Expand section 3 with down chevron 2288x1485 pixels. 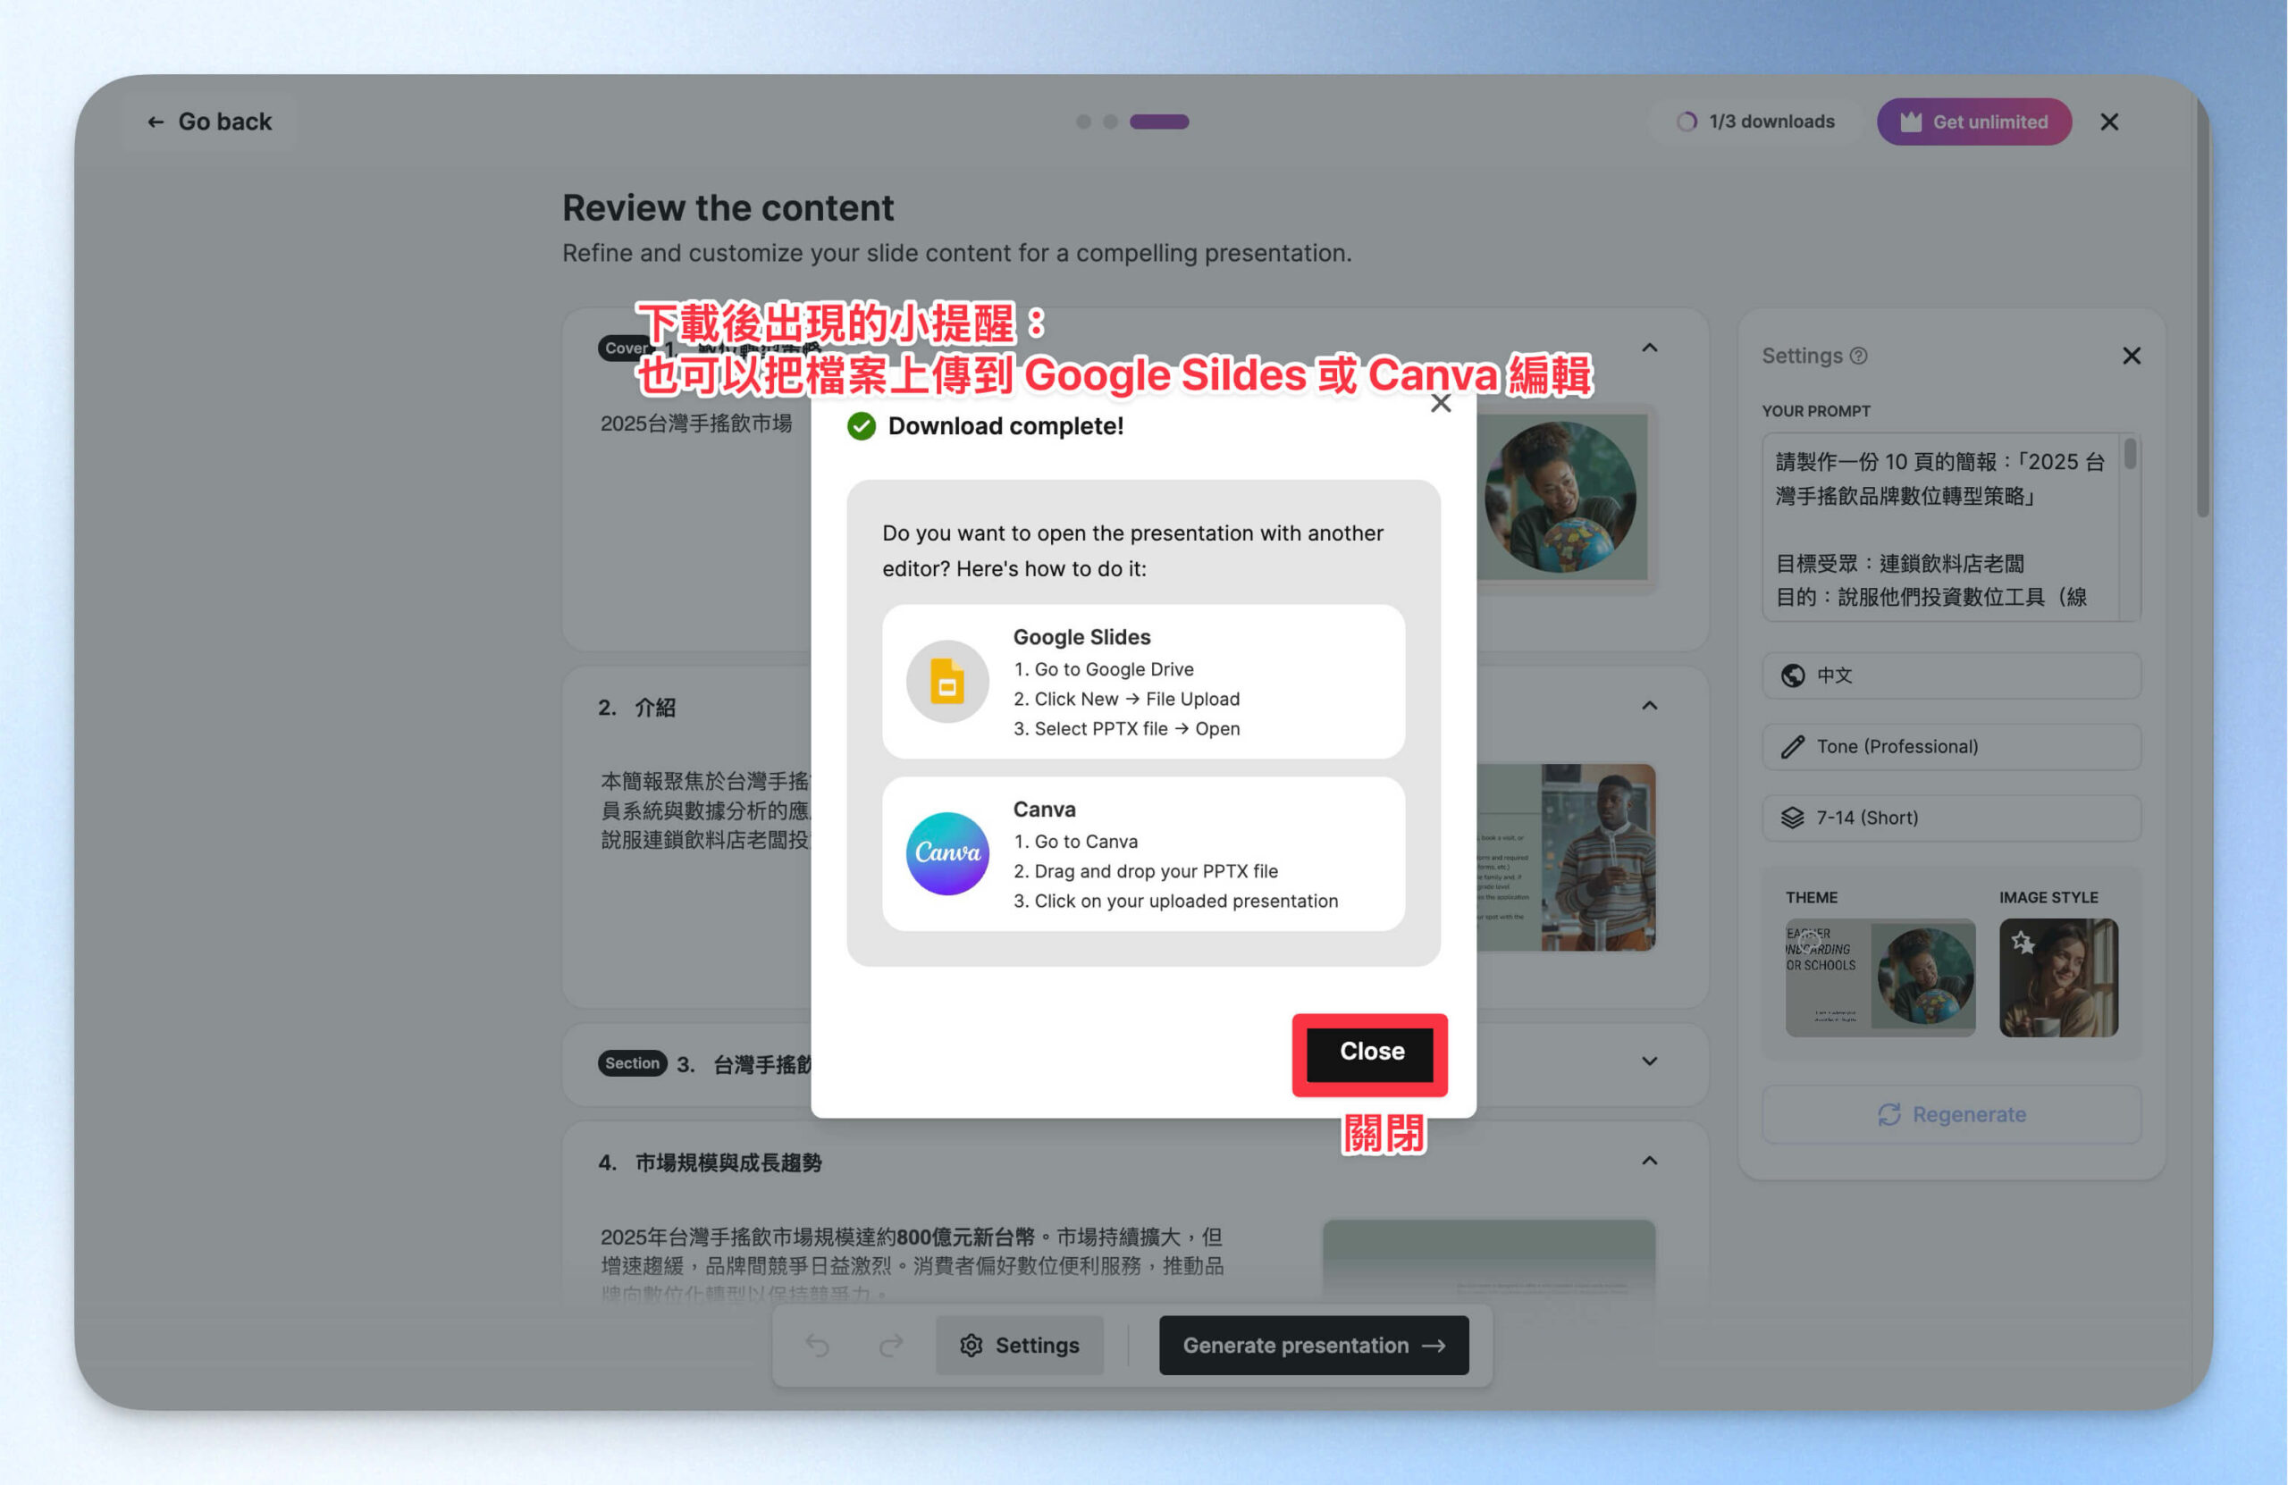pos(1649,1062)
